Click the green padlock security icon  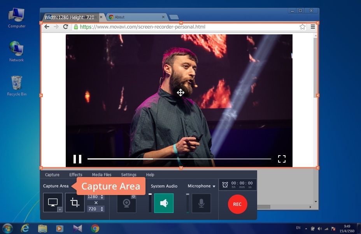(76, 27)
